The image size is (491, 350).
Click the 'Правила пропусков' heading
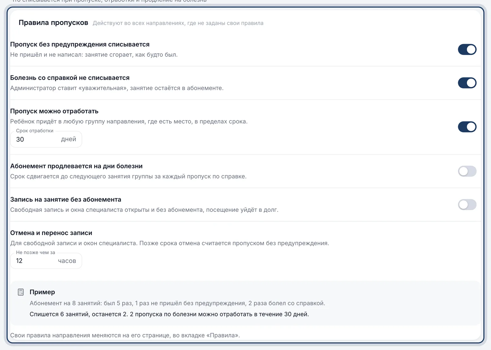pos(53,23)
